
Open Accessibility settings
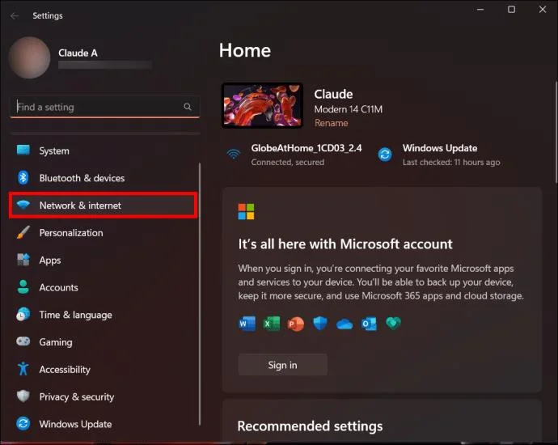pyautogui.click(x=104, y=369)
